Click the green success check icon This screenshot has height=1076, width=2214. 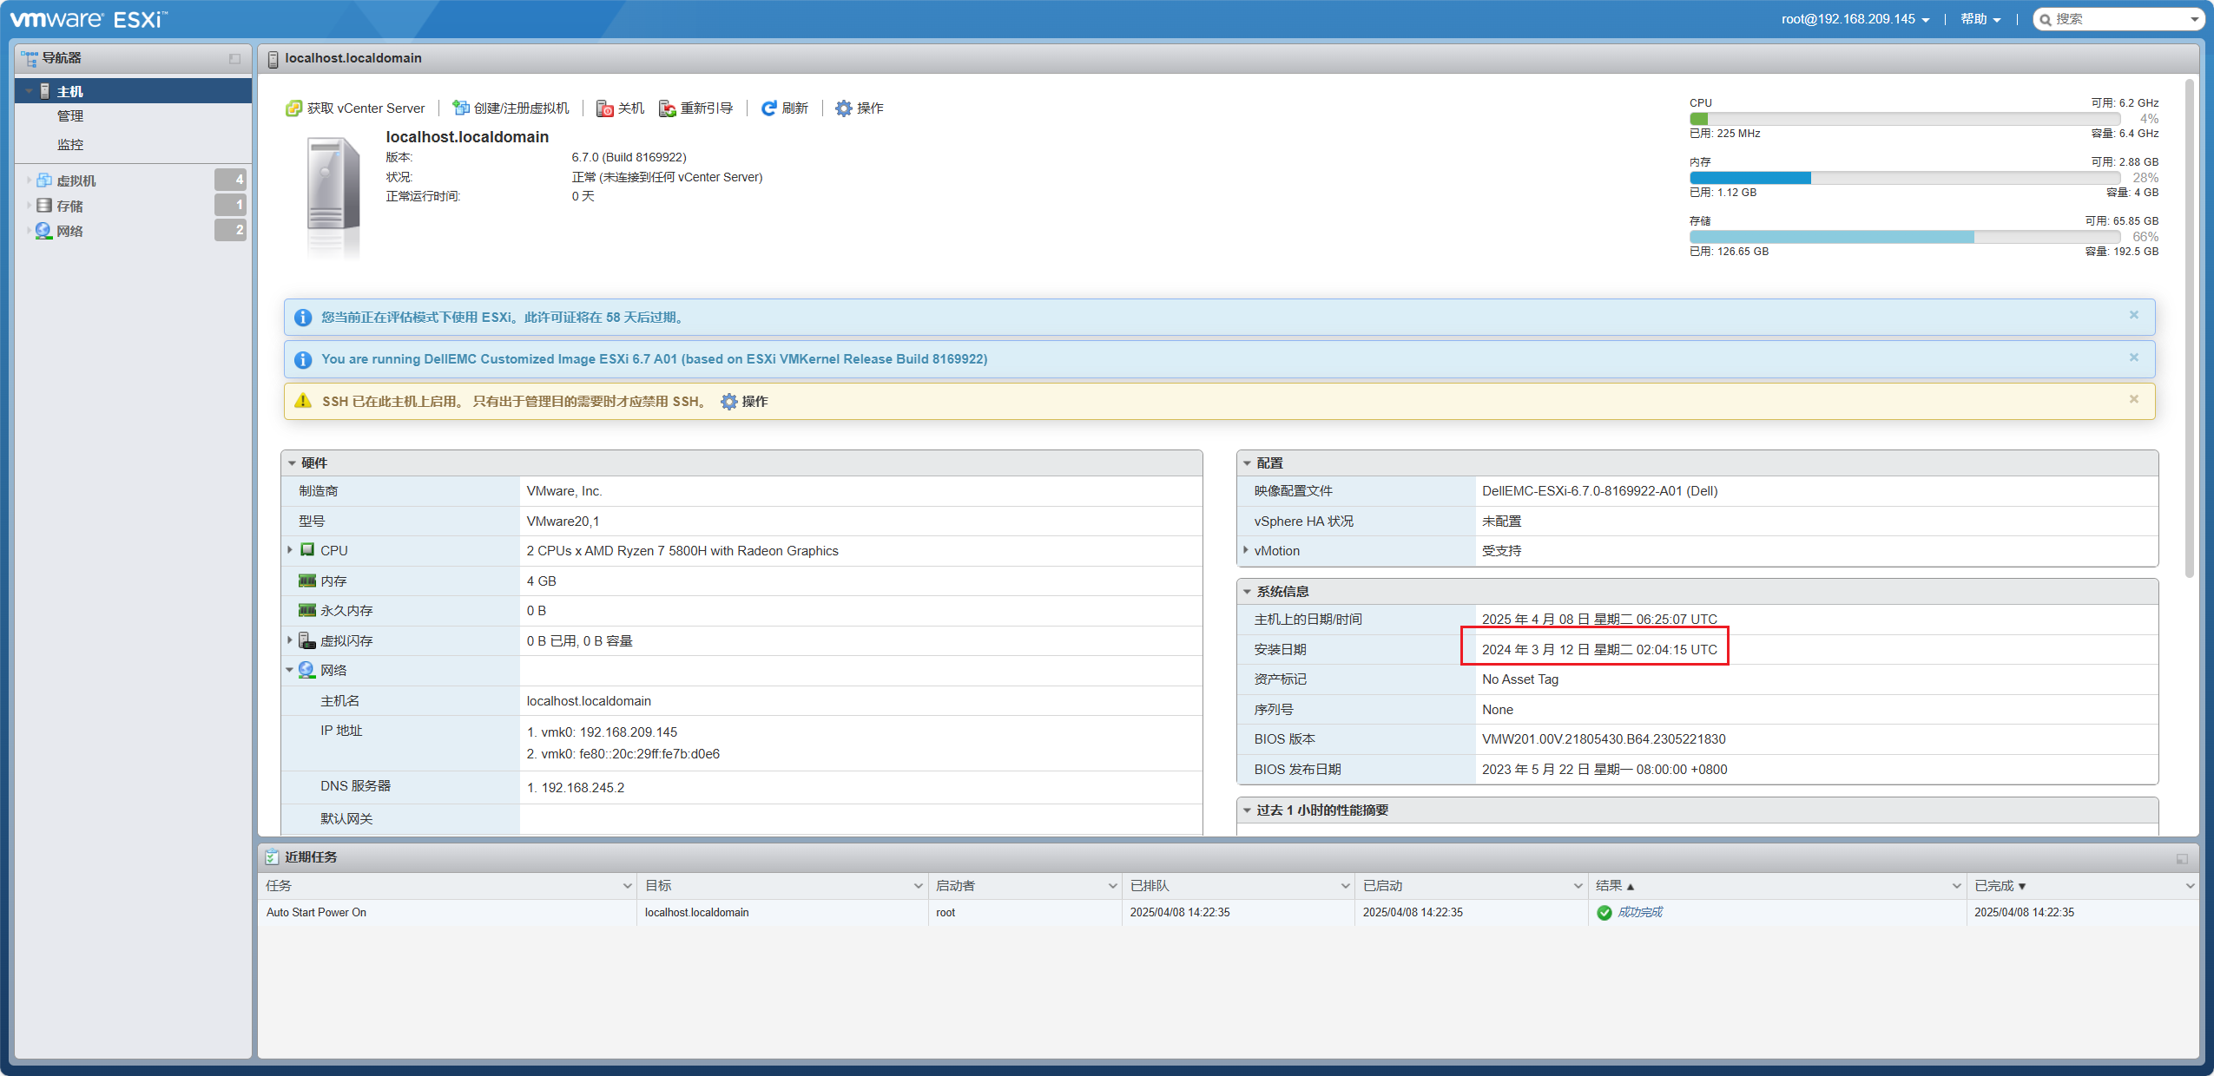1604,913
